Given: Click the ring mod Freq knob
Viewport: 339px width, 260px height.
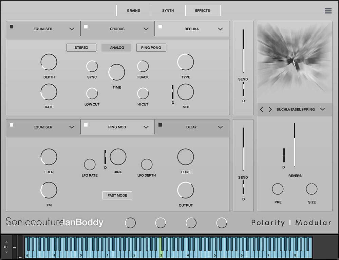Looking at the screenshot, I should [49, 157].
